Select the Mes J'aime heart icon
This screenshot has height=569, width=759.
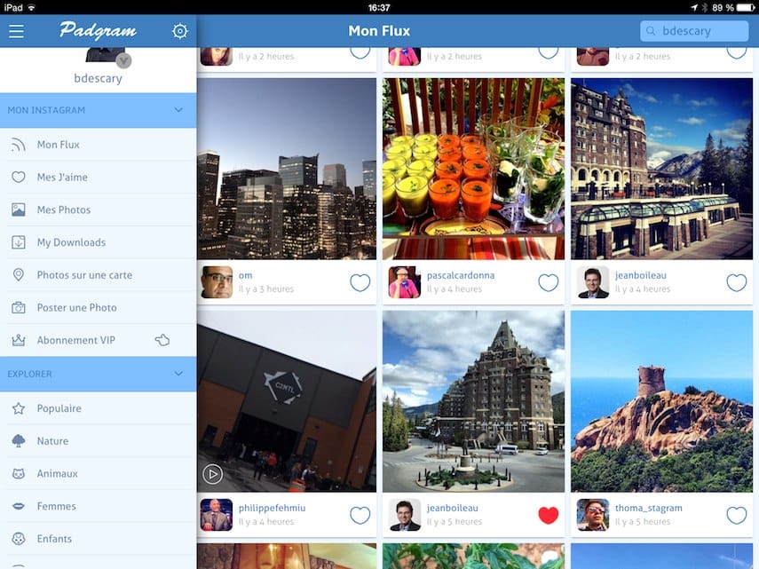click(20, 177)
